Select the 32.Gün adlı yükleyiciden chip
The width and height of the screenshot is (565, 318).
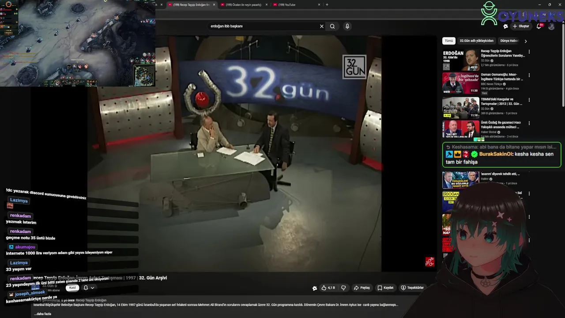[x=476, y=41]
